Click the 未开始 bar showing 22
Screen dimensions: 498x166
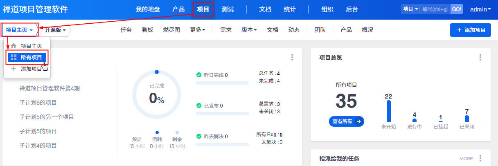[x=389, y=111]
